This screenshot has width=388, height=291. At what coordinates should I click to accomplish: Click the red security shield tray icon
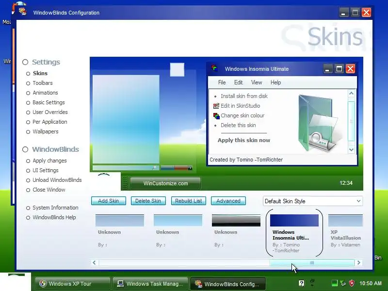(x=352, y=283)
